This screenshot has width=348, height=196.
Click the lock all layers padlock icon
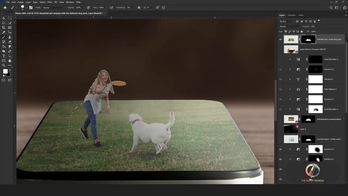point(302,32)
